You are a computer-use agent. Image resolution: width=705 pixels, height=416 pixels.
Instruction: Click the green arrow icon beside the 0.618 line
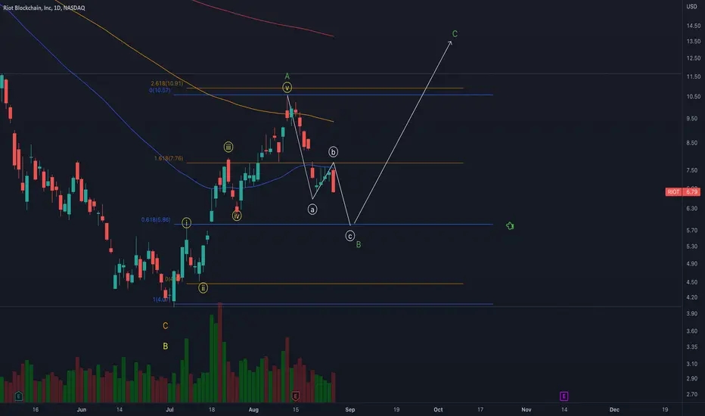click(510, 225)
